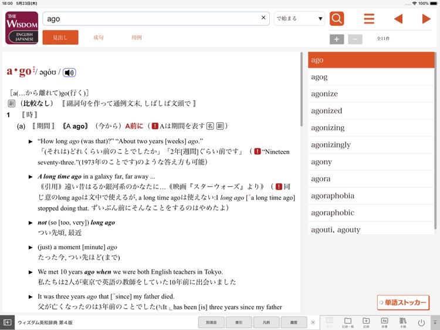This screenshot has height=330, width=440.
Task: Play pronunciation audio for ago
Action: click(x=69, y=73)
